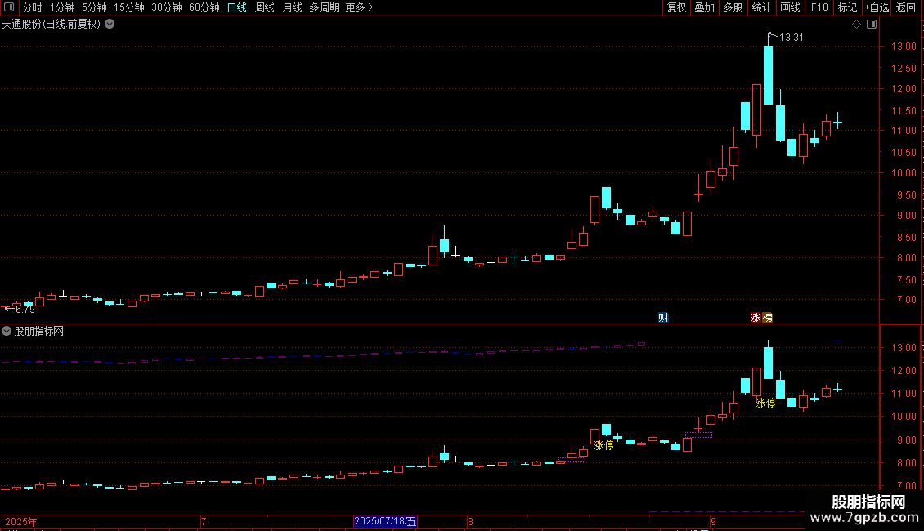924x531 pixels.
Task: Click the month 8 axis label
Action: pos(470,521)
